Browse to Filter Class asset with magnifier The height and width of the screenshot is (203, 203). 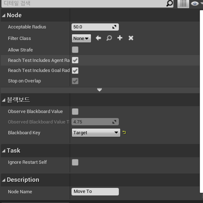pyautogui.click(x=109, y=38)
